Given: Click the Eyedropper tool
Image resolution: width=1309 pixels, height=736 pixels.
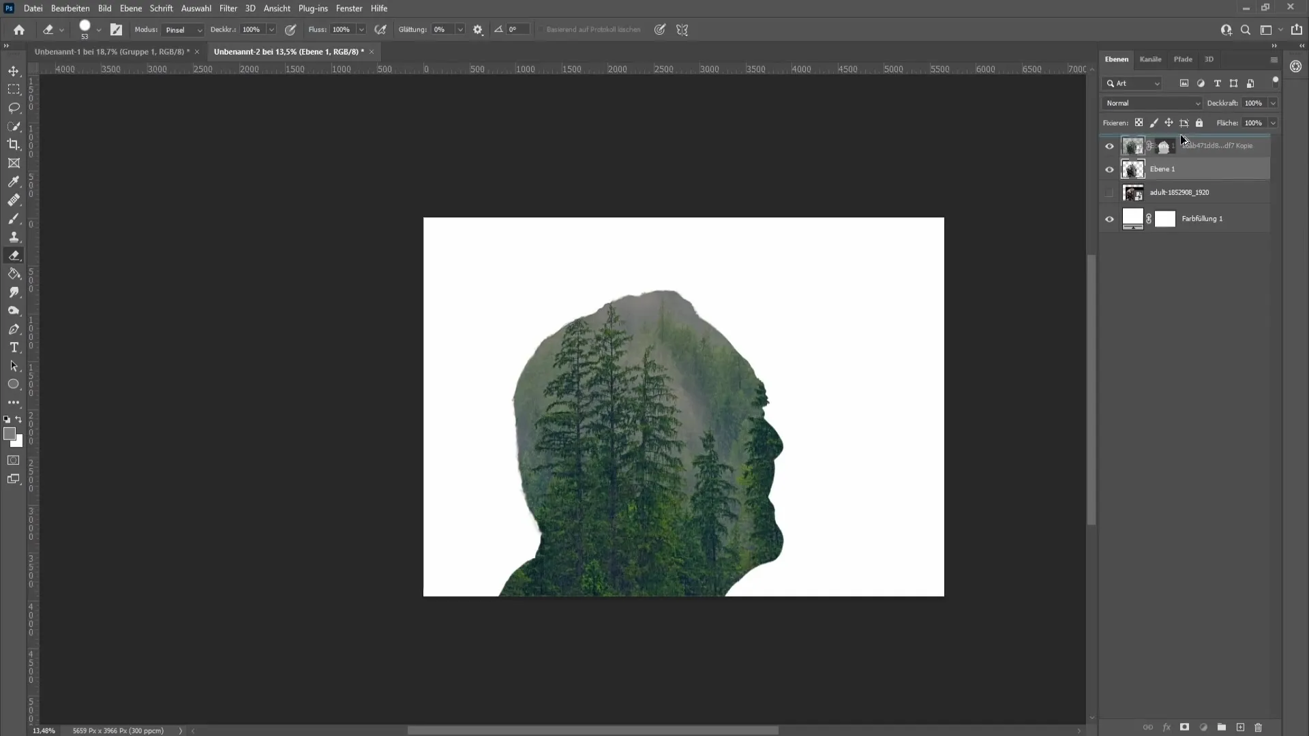Looking at the screenshot, I should tap(14, 181).
